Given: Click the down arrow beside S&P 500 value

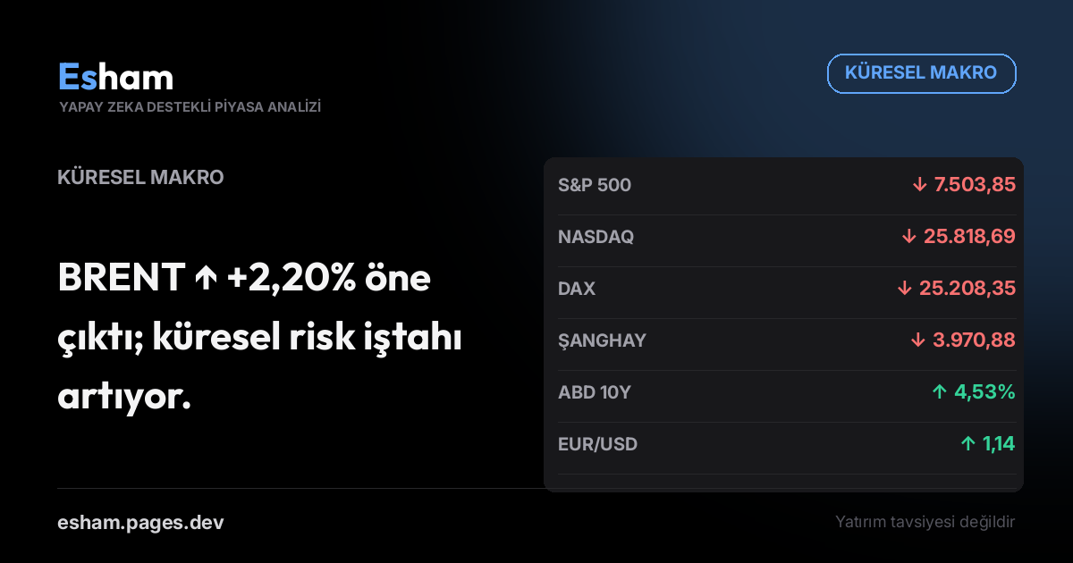Looking at the screenshot, I should [x=919, y=185].
